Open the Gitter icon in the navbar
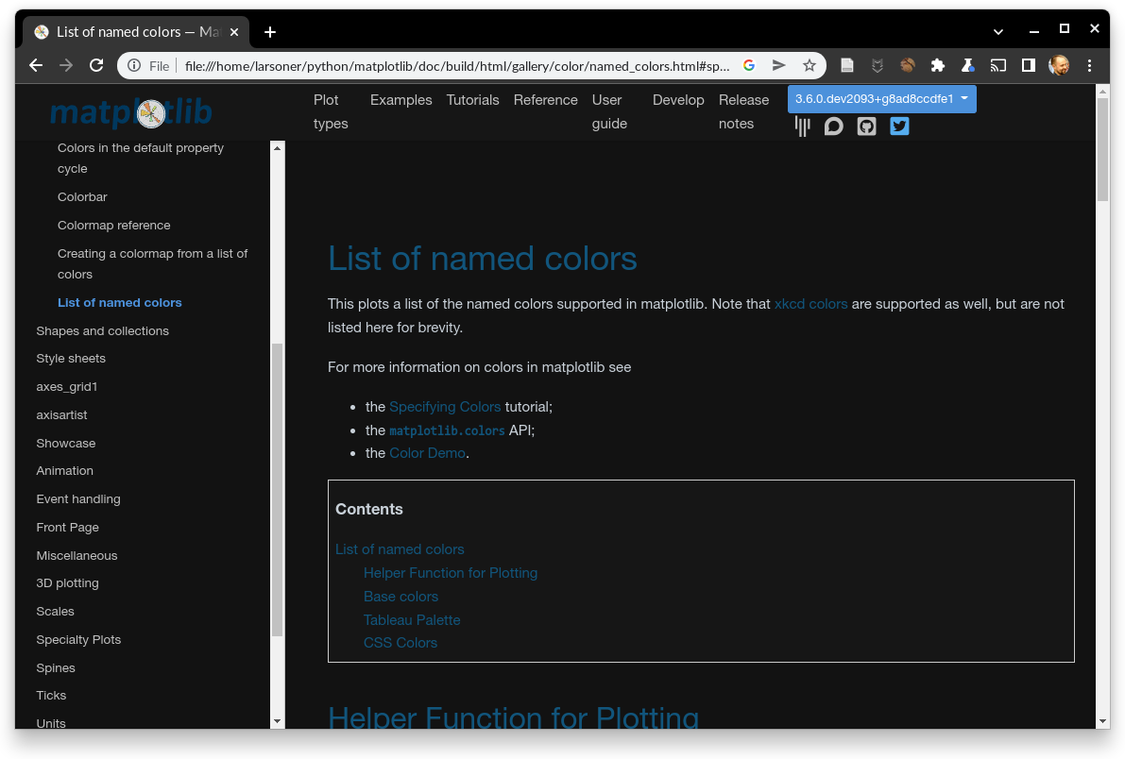The image size is (1125, 759). 802,126
